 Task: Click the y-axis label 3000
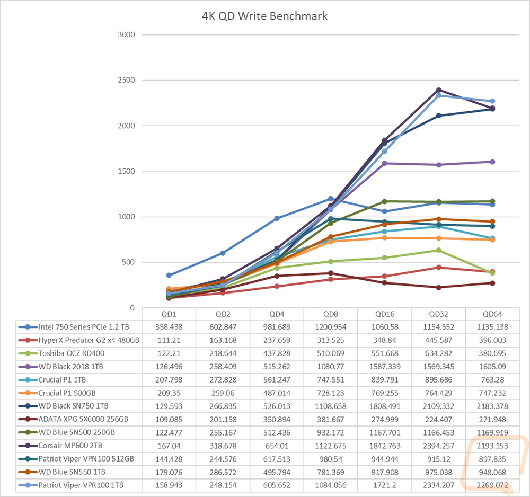[126, 34]
